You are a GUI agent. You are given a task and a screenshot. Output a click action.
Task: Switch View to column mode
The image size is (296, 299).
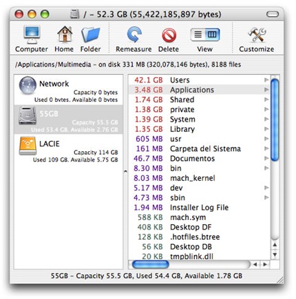point(212,34)
